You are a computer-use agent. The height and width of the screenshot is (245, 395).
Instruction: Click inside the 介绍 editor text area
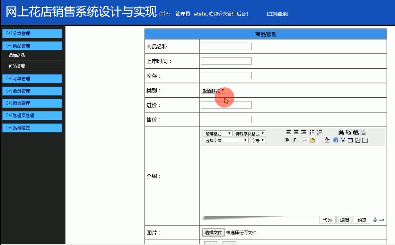[x=293, y=181]
